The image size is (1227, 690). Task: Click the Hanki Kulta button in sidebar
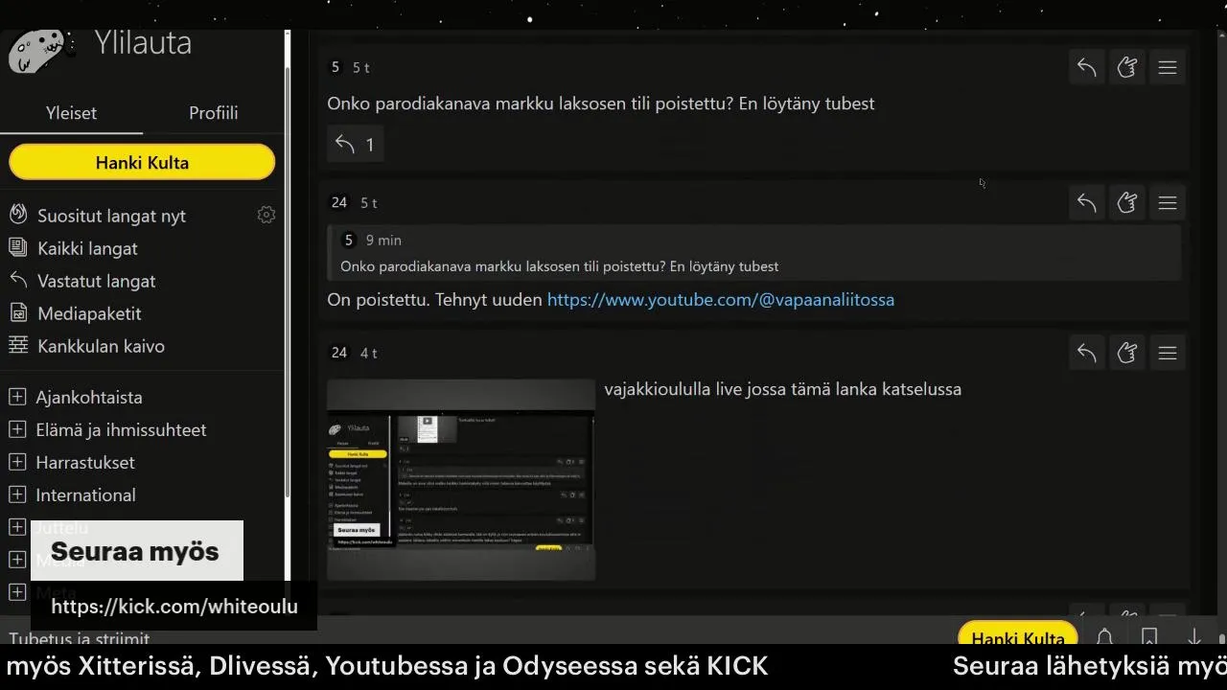pos(142,162)
